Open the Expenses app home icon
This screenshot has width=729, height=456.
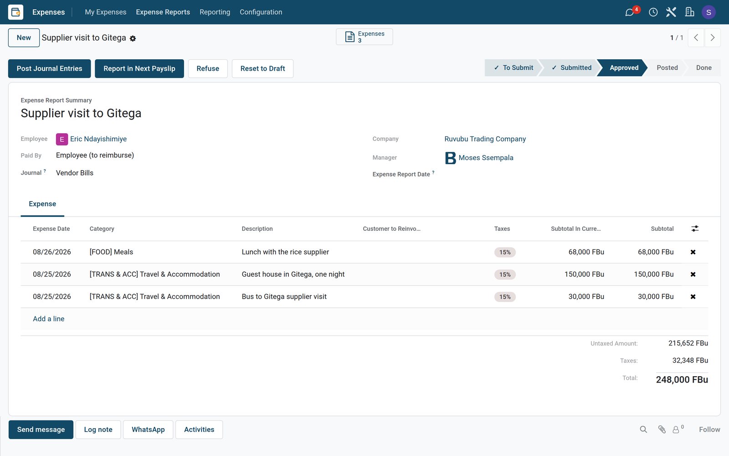pos(15,12)
